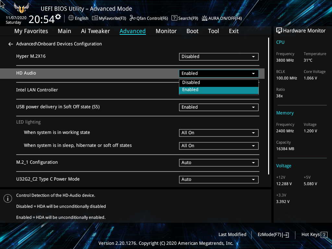Open USB power delivery S5 dropdown

pyautogui.click(x=219, y=107)
